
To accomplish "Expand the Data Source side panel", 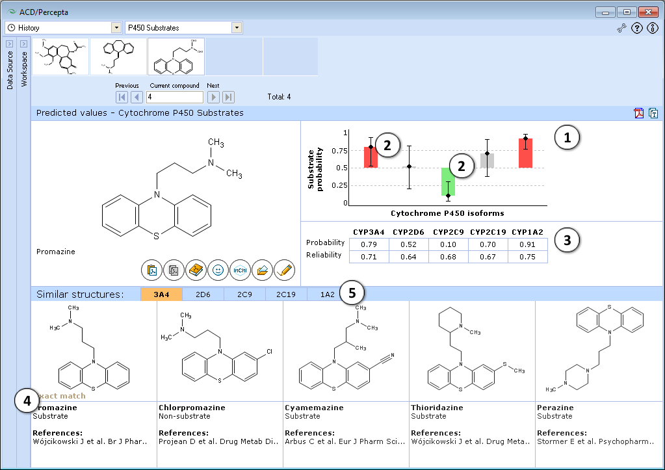I will coord(9,44).
